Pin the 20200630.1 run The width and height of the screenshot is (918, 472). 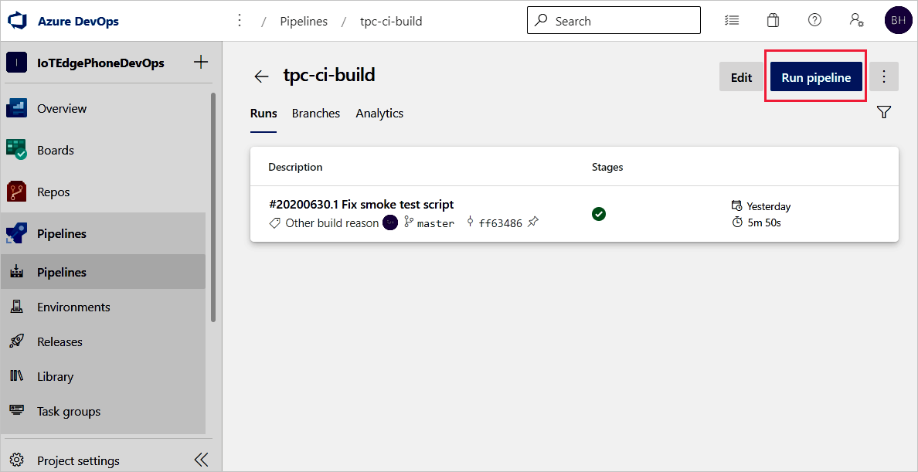coord(533,222)
